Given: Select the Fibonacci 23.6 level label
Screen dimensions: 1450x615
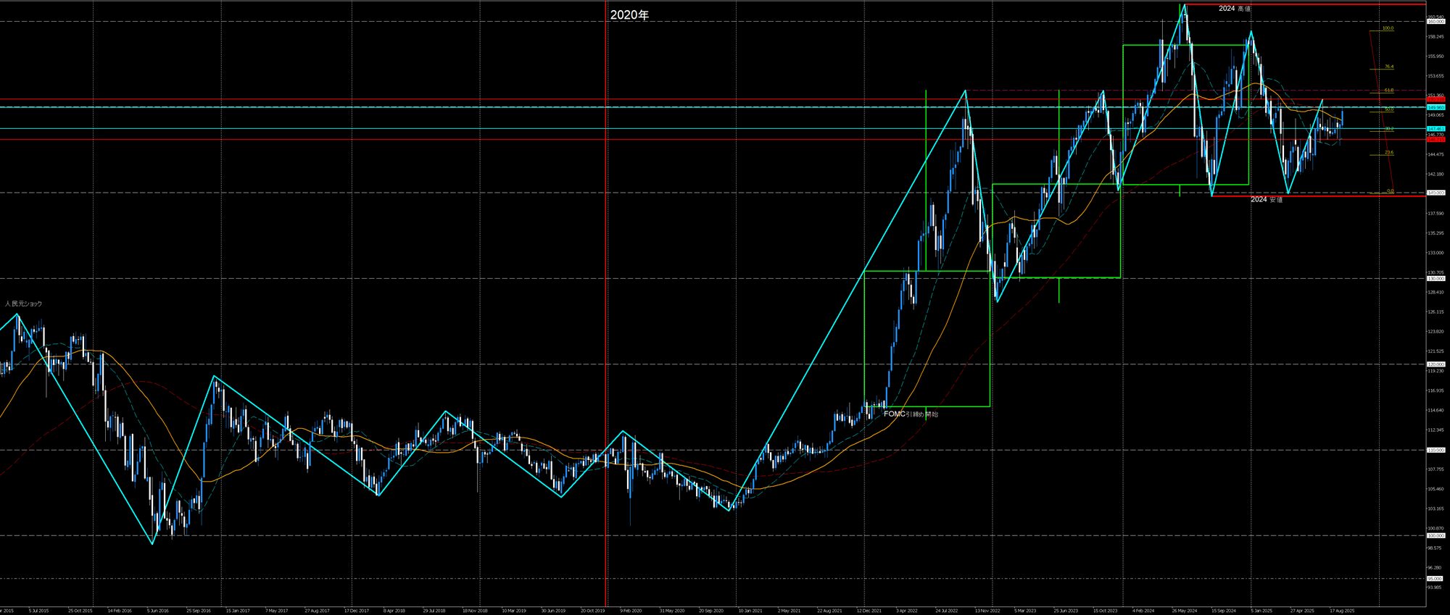Looking at the screenshot, I should 1388,153.
